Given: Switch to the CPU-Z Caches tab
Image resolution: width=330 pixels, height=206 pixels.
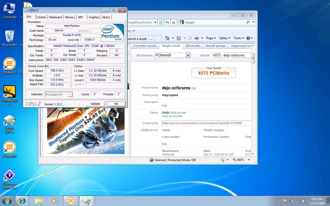Looking at the screenshot, I should [41, 17].
